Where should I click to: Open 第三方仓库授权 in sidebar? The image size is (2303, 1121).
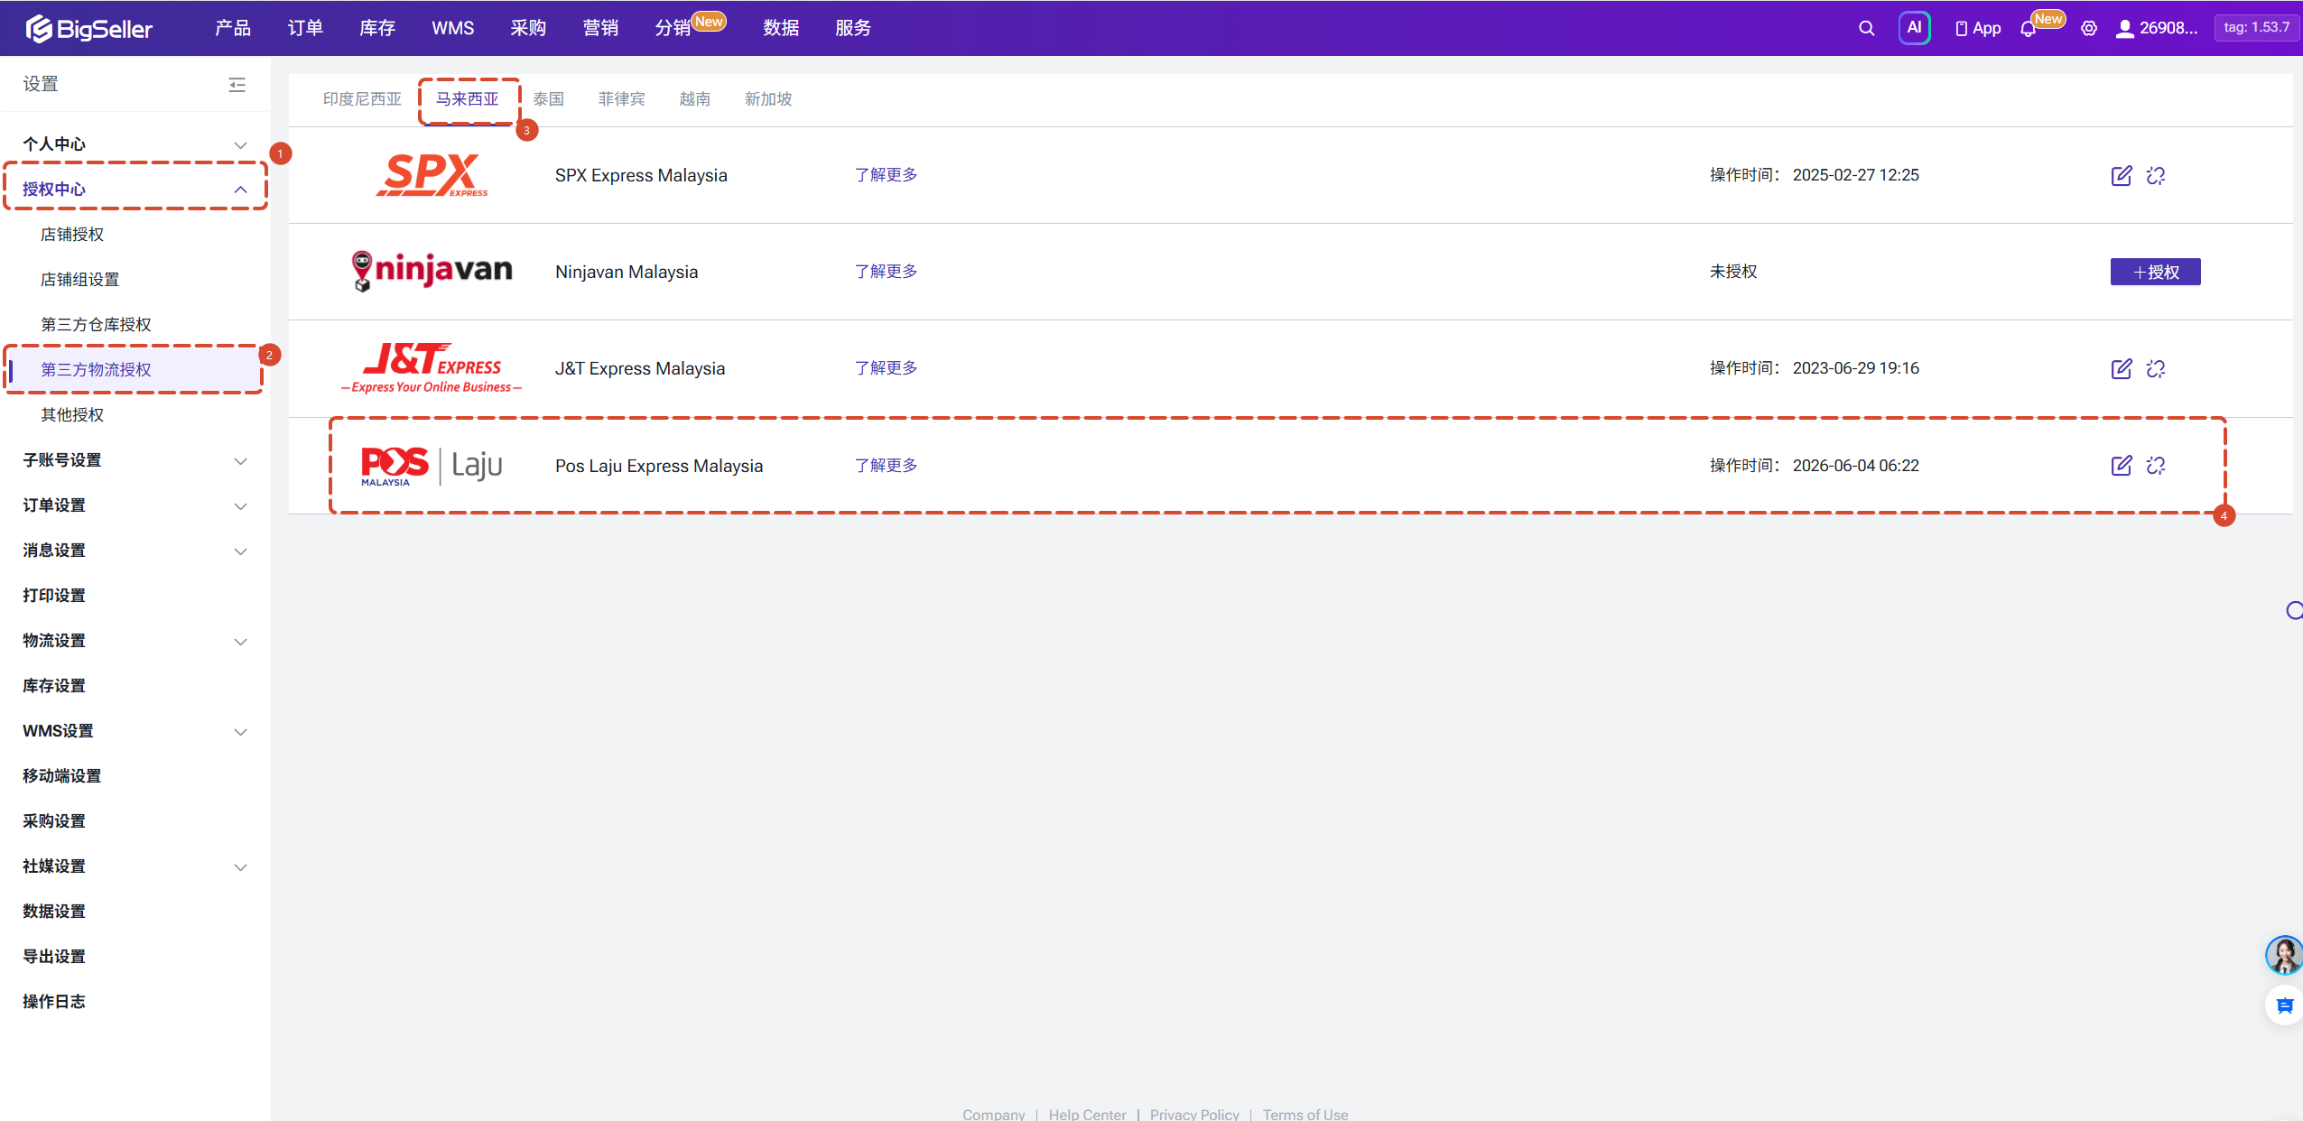point(96,325)
